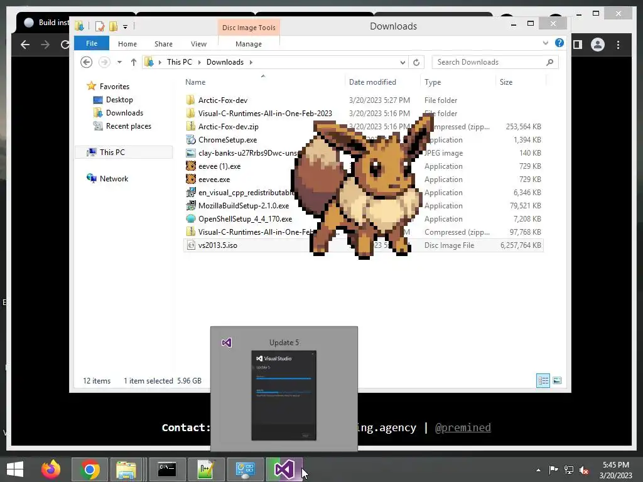Click the Disc Image Tools contextual tab header
Image resolution: width=643 pixels, height=482 pixels.
click(249, 28)
